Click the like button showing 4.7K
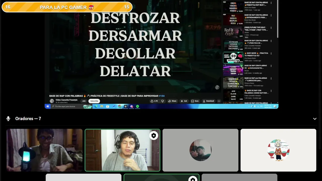This screenshot has height=181, width=322. pos(154,101)
